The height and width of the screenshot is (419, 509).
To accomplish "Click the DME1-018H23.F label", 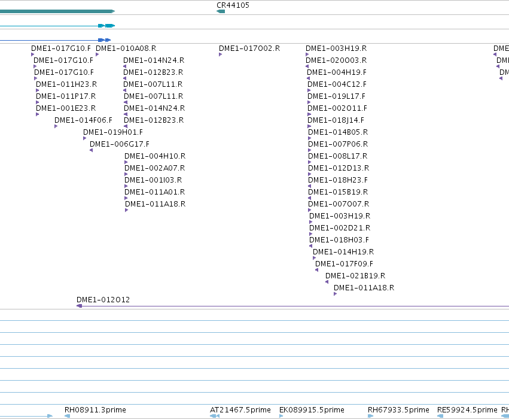I will [338, 180].
